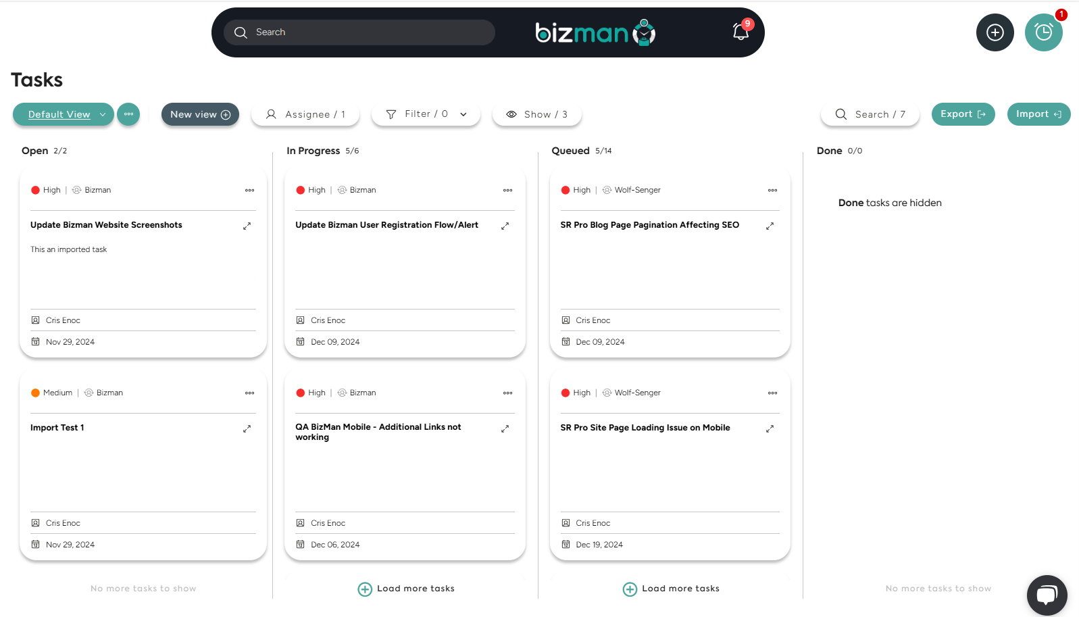The image size is (1079, 617).
Task: Click the Import button
Action: tap(1038, 114)
